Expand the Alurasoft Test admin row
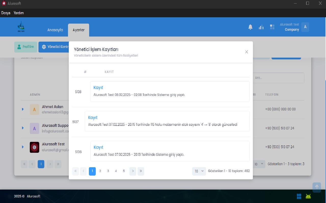 coord(23,147)
